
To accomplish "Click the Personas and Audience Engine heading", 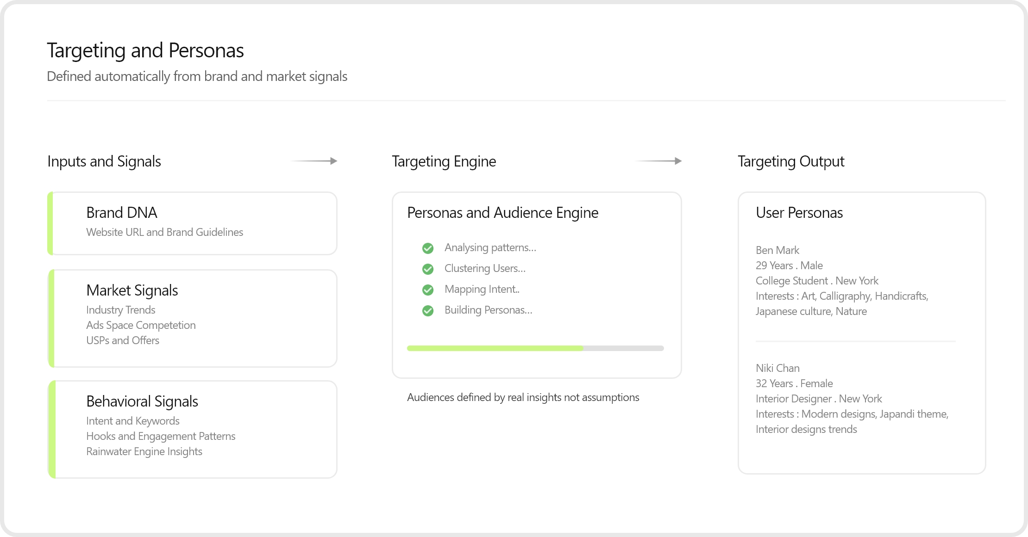I will click(x=502, y=213).
